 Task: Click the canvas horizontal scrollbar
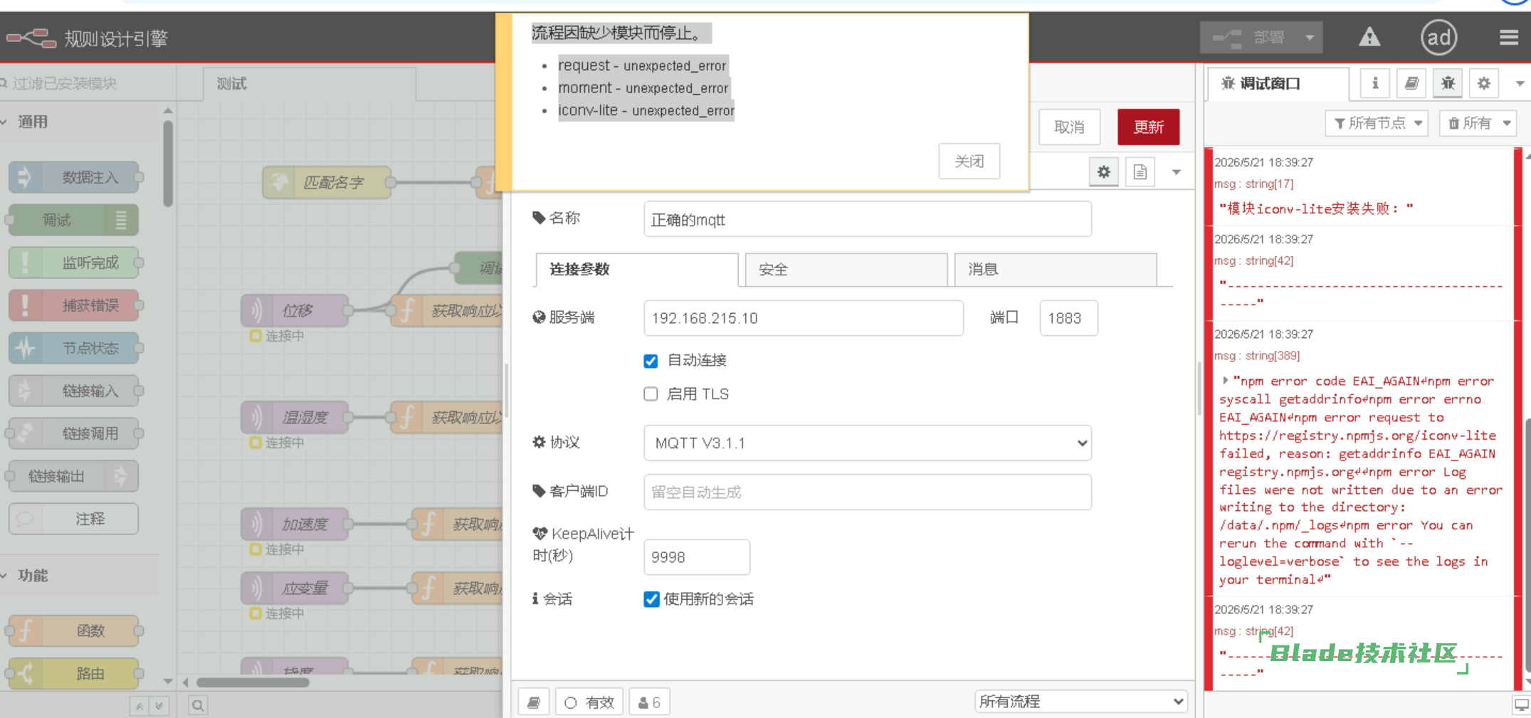click(253, 682)
